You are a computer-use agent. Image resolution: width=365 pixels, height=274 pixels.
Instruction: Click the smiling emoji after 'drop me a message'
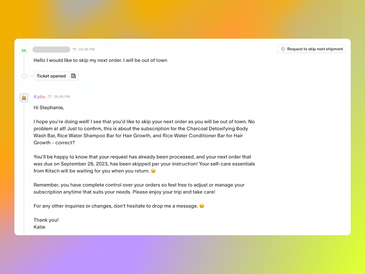pos(202,206)
